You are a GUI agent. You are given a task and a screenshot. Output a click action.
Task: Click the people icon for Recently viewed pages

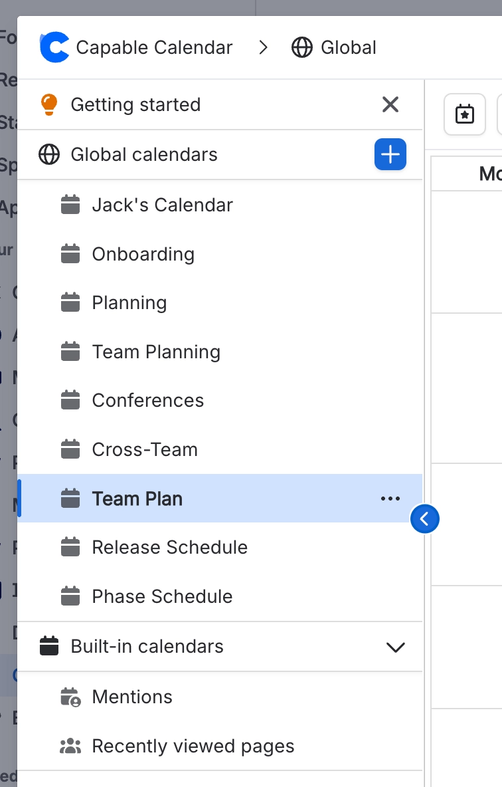(70, 746)
